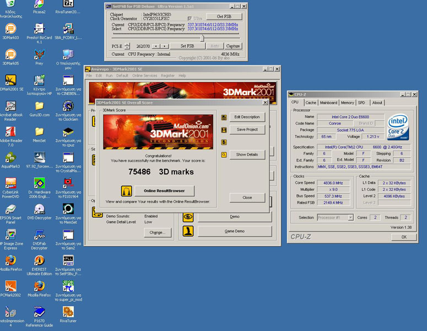Launch the 3DMark2001 SE desktop icon

pyautogui.click(x=10, y=80)
